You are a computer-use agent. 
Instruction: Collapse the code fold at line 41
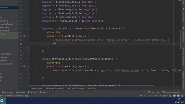tap(29, 29)
